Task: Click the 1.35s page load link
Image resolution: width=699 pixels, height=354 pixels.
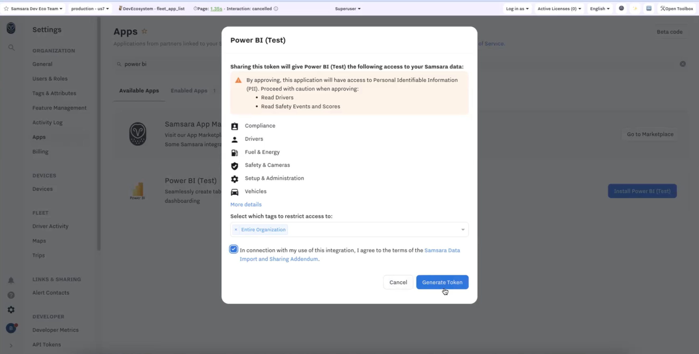Action: coord(216,9)
